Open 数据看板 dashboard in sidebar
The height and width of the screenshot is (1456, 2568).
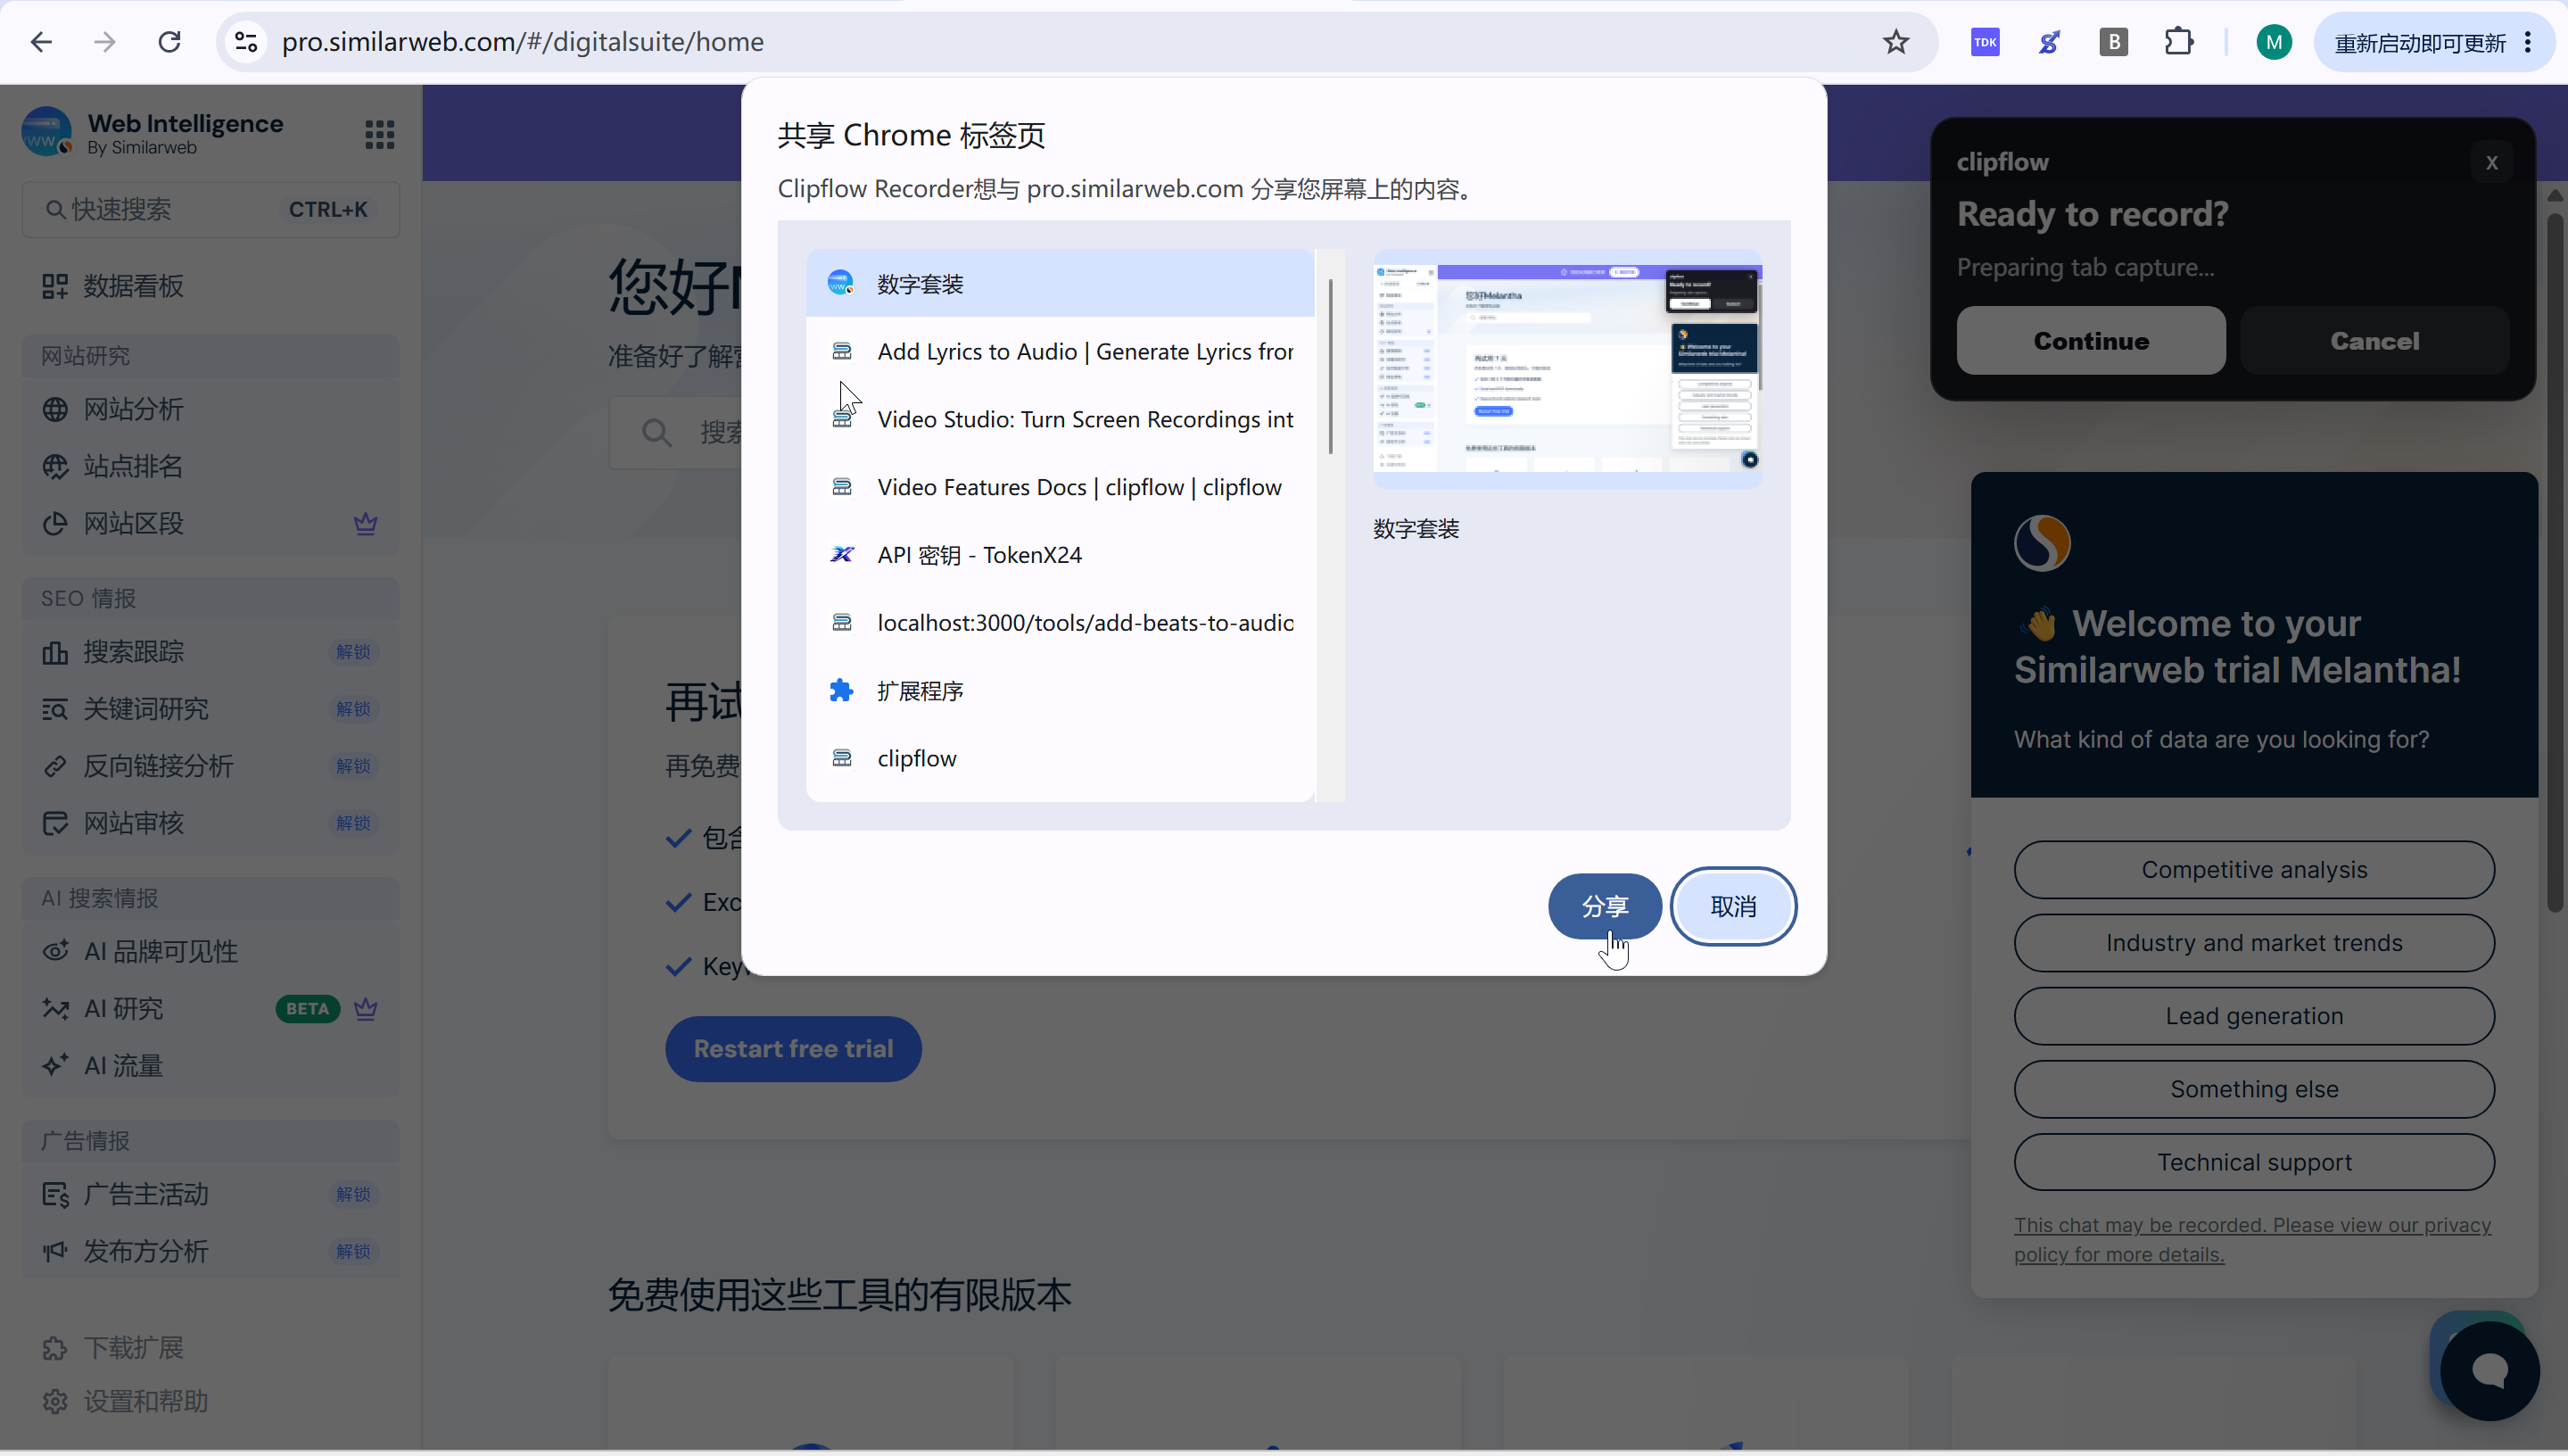[210, 287]
